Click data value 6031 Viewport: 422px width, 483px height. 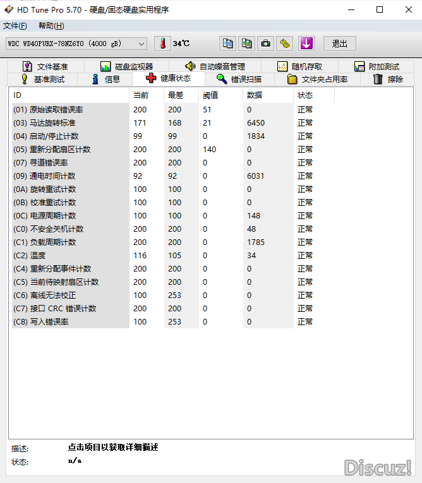(x=256, y=176)
